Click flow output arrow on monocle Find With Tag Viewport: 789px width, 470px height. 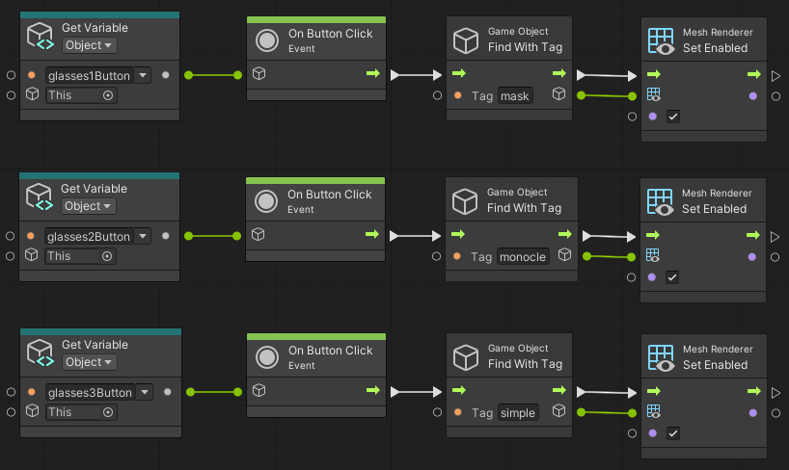point(565,234)
